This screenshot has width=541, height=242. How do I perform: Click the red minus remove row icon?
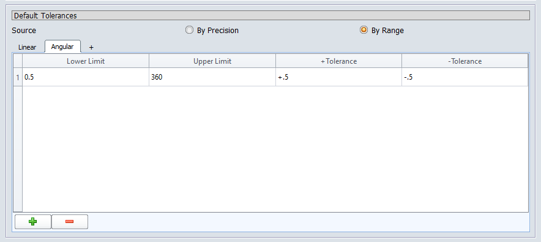coord(69,222)
